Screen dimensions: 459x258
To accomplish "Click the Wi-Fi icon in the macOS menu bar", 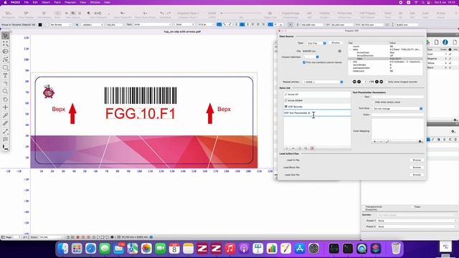I will pyautogui.click(x=416, y=2).
